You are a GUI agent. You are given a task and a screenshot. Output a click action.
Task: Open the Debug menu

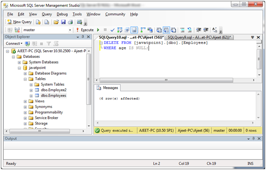coord(62,14)
